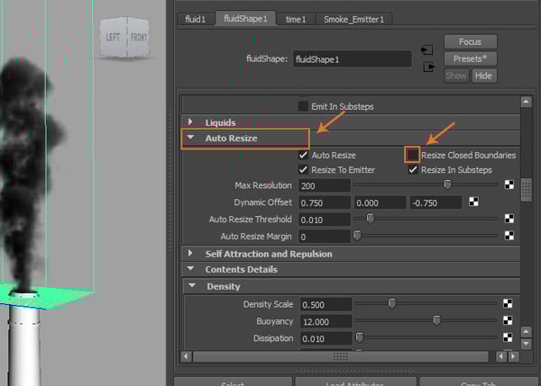
Task: Expand the Liquids section
Action: coord(190,121)
